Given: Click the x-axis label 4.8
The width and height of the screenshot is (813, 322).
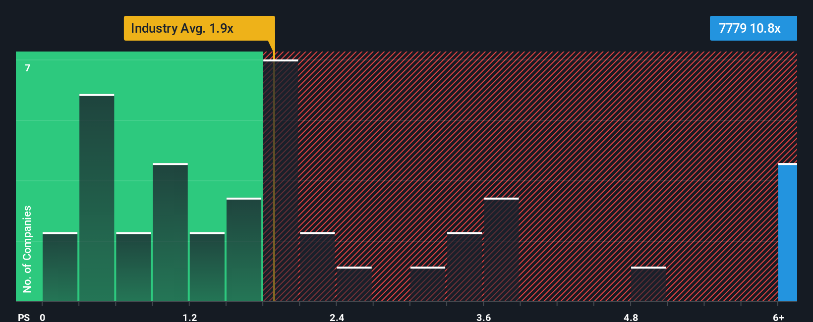Looking at the screenshot, I should coord(631,317).
